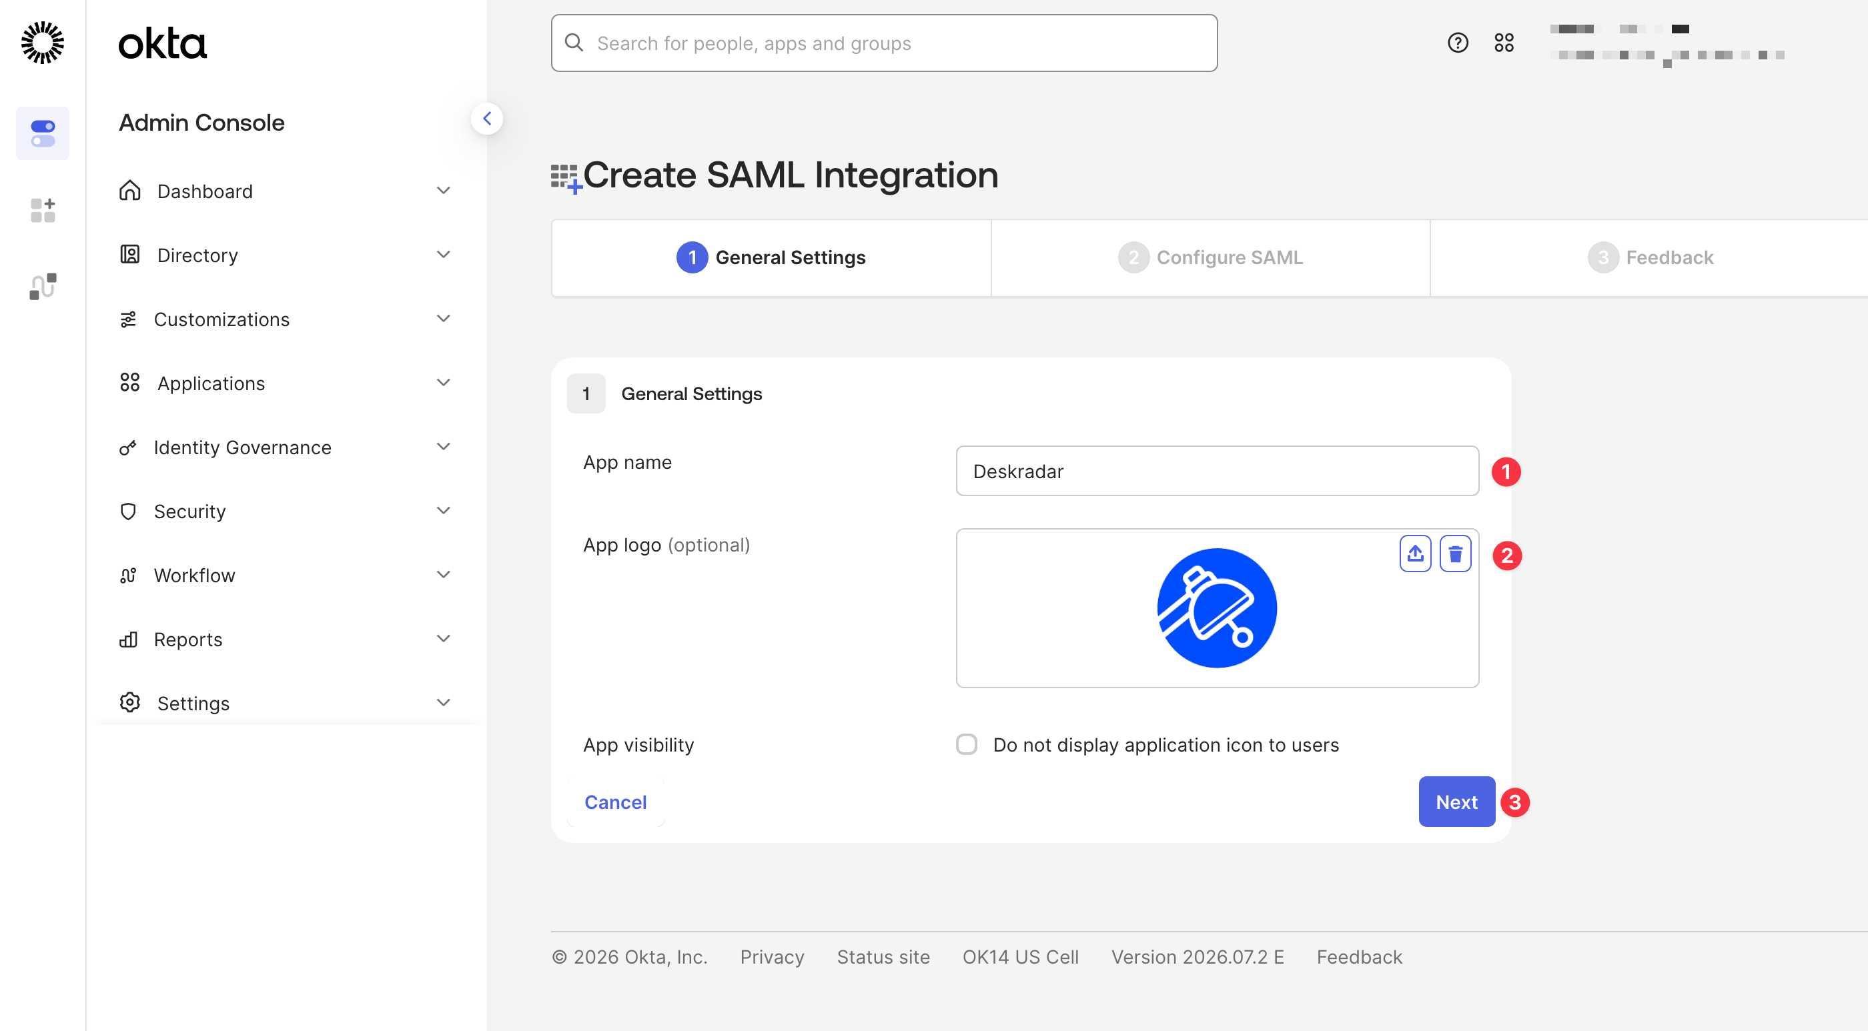This screenshot has width=1868, height=1031.
Task: Open the workflows connector rail icon
Action: click(43, 286)
